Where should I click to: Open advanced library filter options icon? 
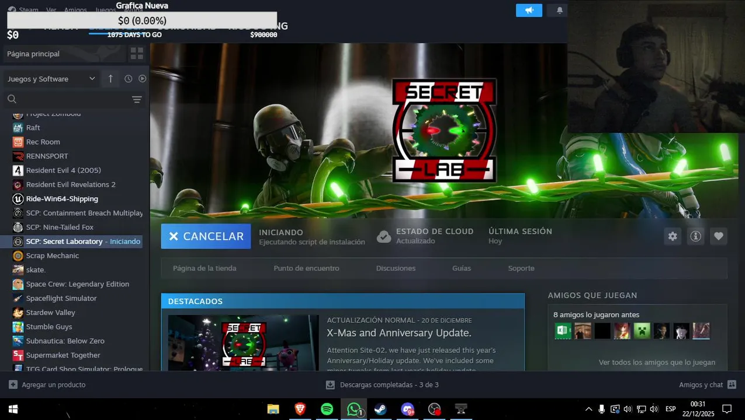pos(137,99)
